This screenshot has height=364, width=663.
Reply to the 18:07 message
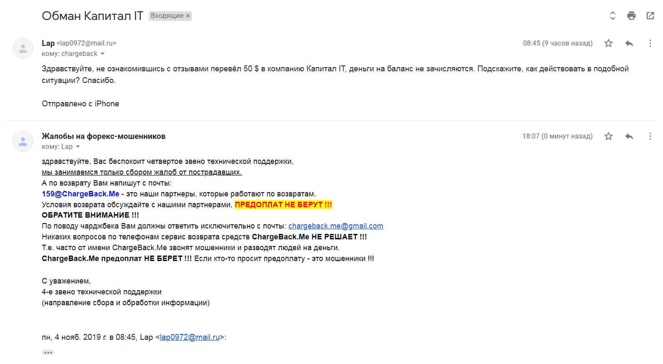tap(629, 136)
